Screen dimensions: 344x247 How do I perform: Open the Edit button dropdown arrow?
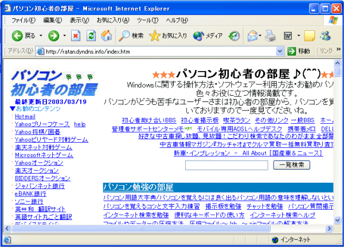[299, 36]
